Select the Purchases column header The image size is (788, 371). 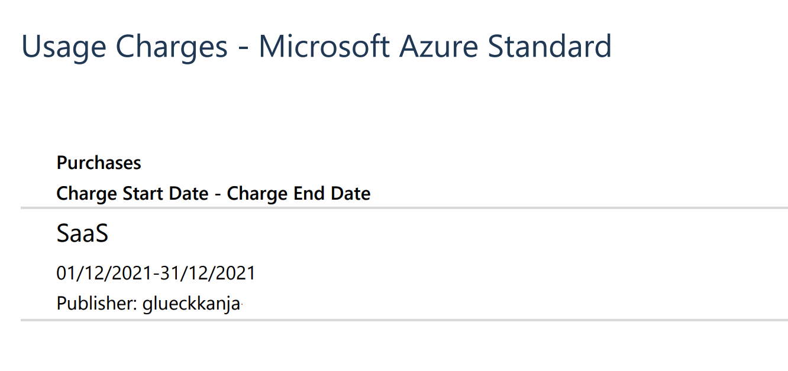(99, 162)
